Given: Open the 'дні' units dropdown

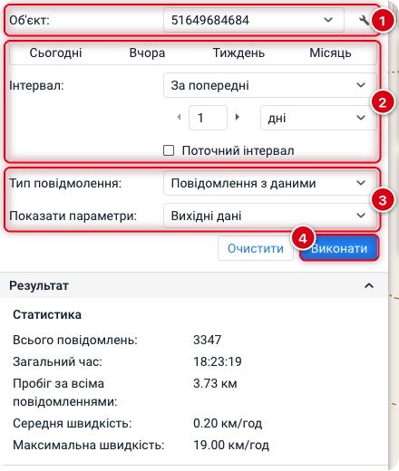Looking at the screenshot, I should [x=318, y=118].
